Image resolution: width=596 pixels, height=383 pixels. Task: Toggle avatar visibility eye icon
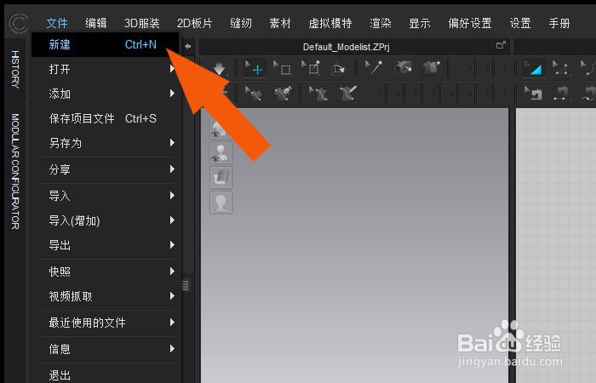point(221,152)
